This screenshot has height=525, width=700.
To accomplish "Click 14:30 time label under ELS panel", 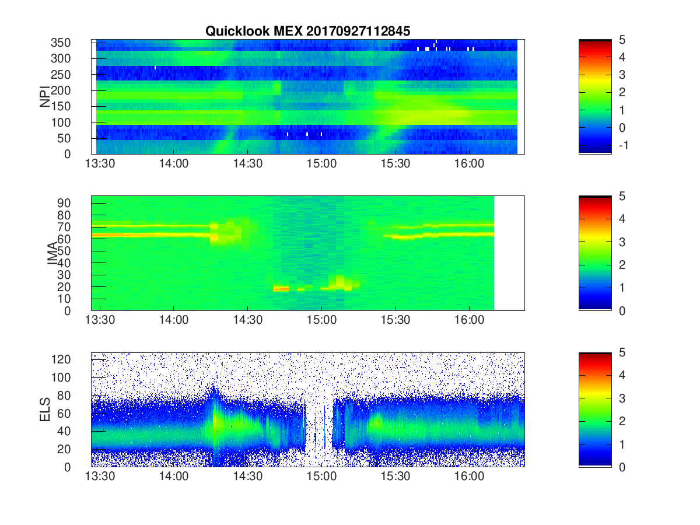I will [x=247, y=477].
